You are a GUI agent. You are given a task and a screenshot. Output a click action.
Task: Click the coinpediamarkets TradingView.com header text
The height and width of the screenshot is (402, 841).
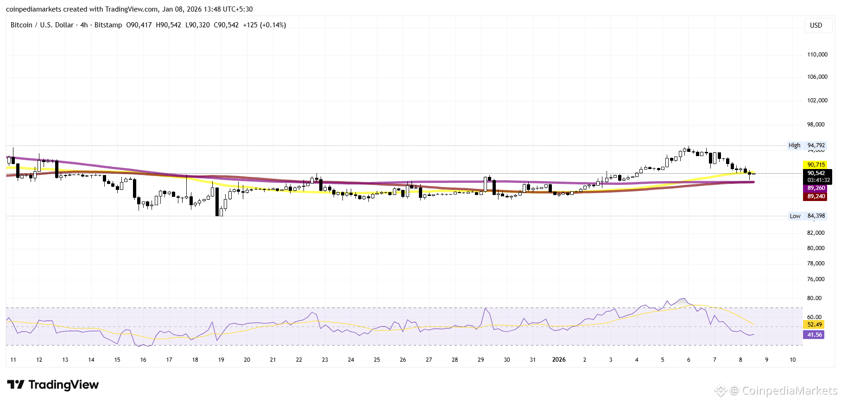click(129, 9)
